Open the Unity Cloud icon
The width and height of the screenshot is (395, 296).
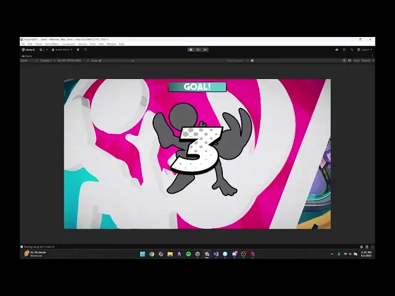point(337,50)
